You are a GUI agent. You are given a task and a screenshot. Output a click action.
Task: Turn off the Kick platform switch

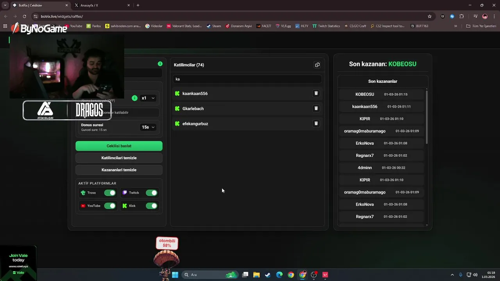tap(152, 206)
